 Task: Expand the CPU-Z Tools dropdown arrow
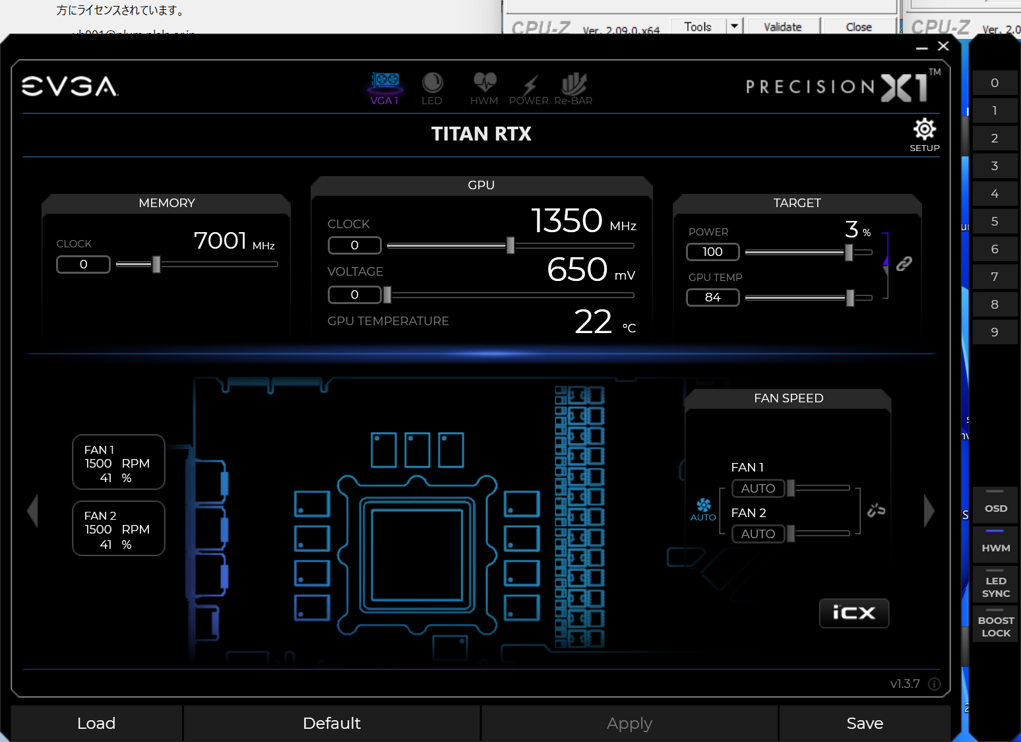pos(733,26)
